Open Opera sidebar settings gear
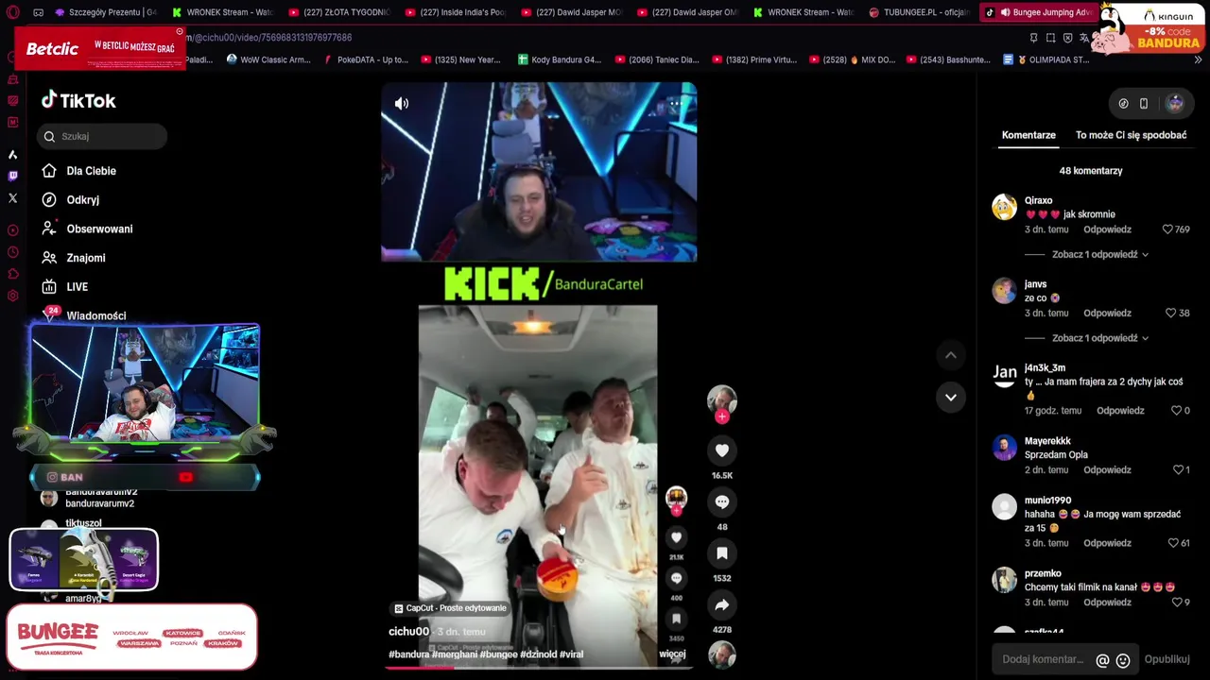Screen dimensions: 1210x680 point(12,296)
